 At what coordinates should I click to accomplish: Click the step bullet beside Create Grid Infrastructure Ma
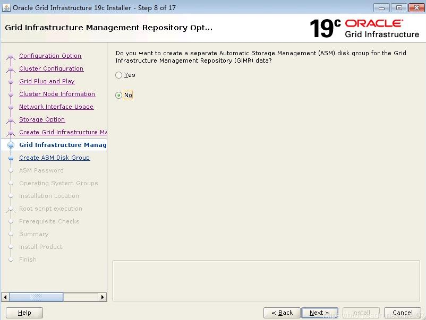(11, 133)
